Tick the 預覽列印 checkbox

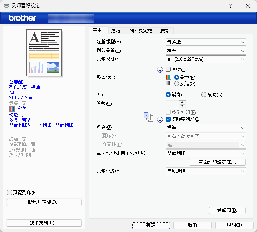coord(10,192)
